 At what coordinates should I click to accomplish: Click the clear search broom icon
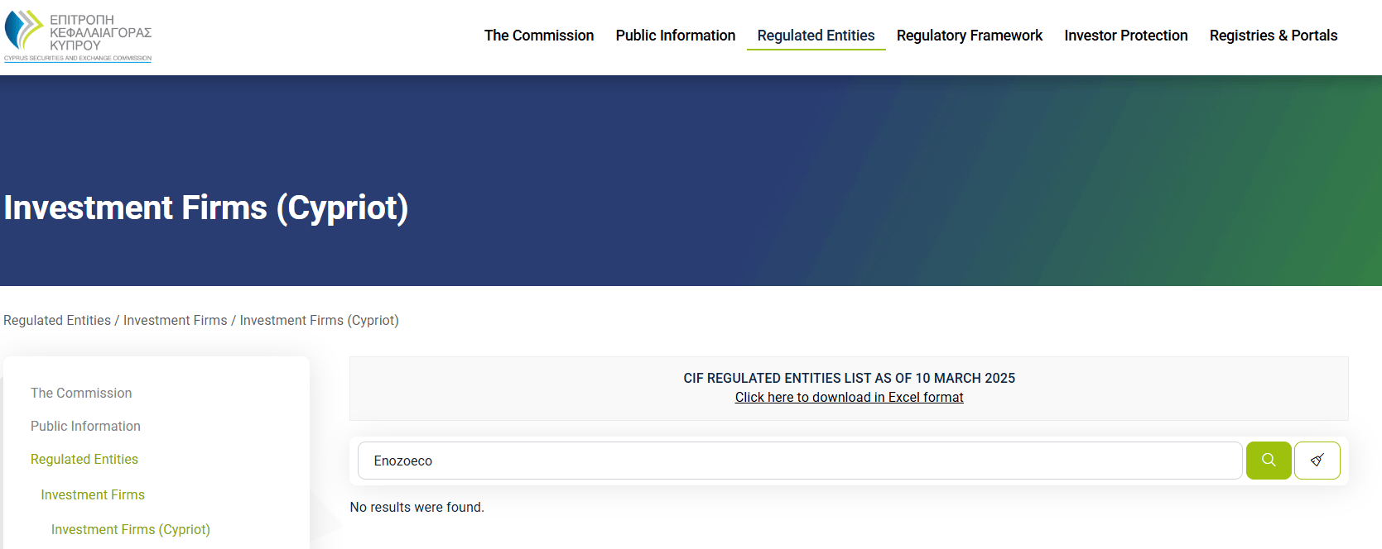click(1317, 461)
